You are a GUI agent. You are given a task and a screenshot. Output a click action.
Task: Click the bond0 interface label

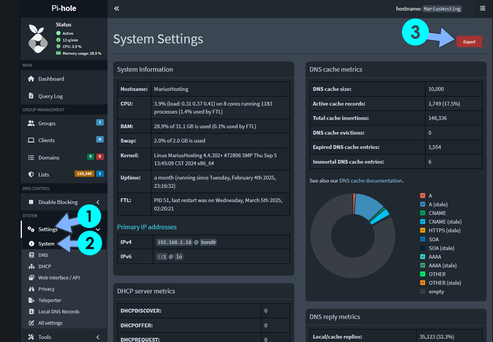pyautogui.click(x=208, y=242)
